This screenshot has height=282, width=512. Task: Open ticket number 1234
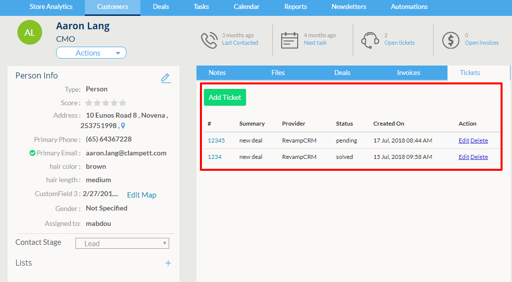click(x=214, y=157)
